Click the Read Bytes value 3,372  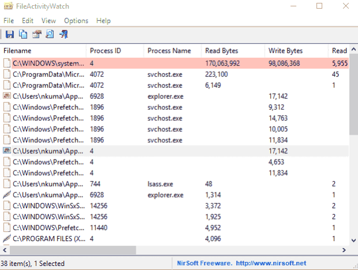213,206
